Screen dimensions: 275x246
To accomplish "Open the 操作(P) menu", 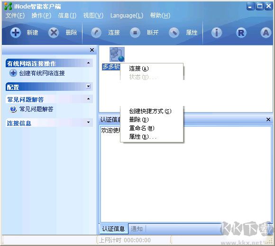I will click(41, 16).
